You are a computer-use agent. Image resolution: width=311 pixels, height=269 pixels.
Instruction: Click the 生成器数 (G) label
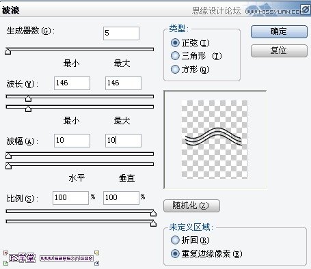pyautogui.click(x=30, y=31)
